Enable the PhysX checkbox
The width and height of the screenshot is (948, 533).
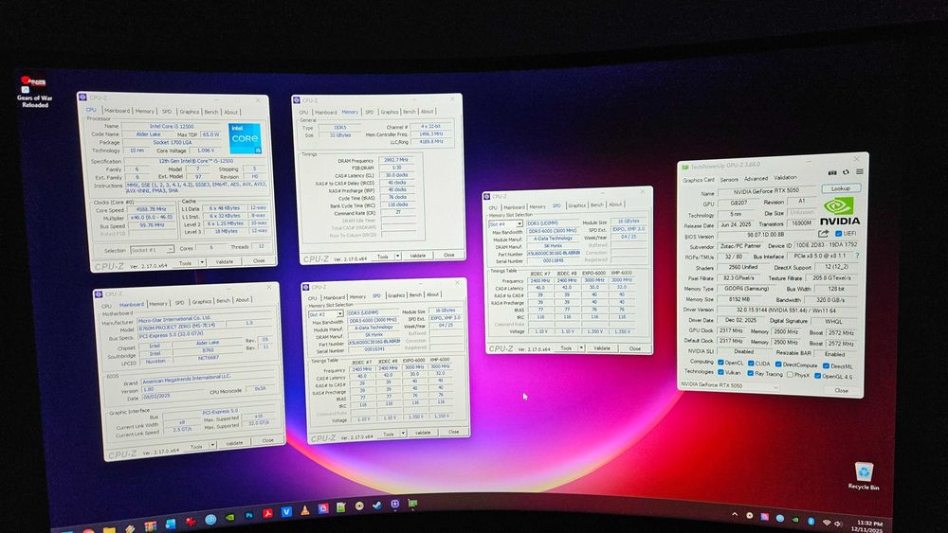(791, 374)
